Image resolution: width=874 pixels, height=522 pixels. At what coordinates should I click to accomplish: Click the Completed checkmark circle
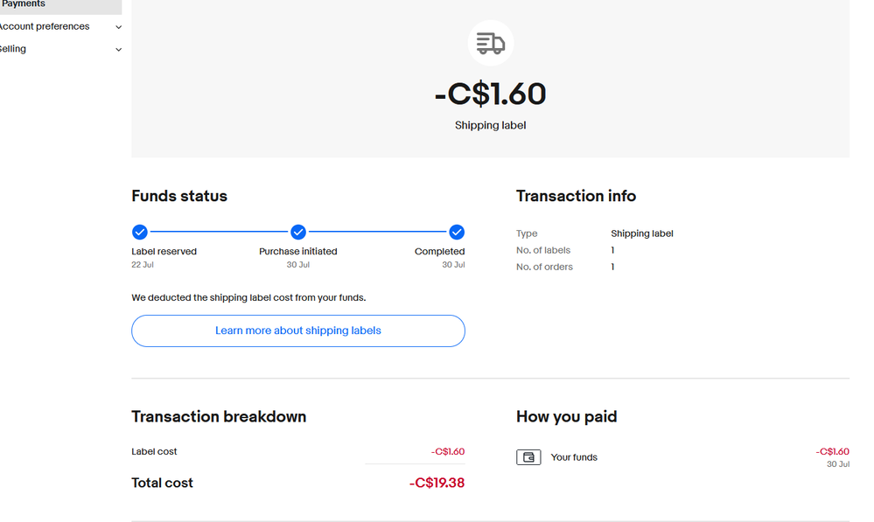coord(457,232)
